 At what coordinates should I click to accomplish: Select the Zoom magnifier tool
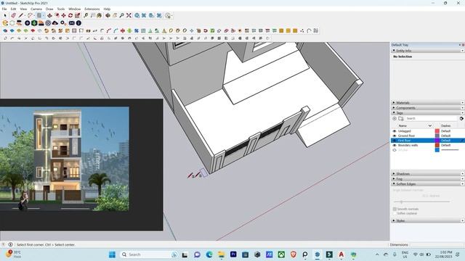point(121,15)
